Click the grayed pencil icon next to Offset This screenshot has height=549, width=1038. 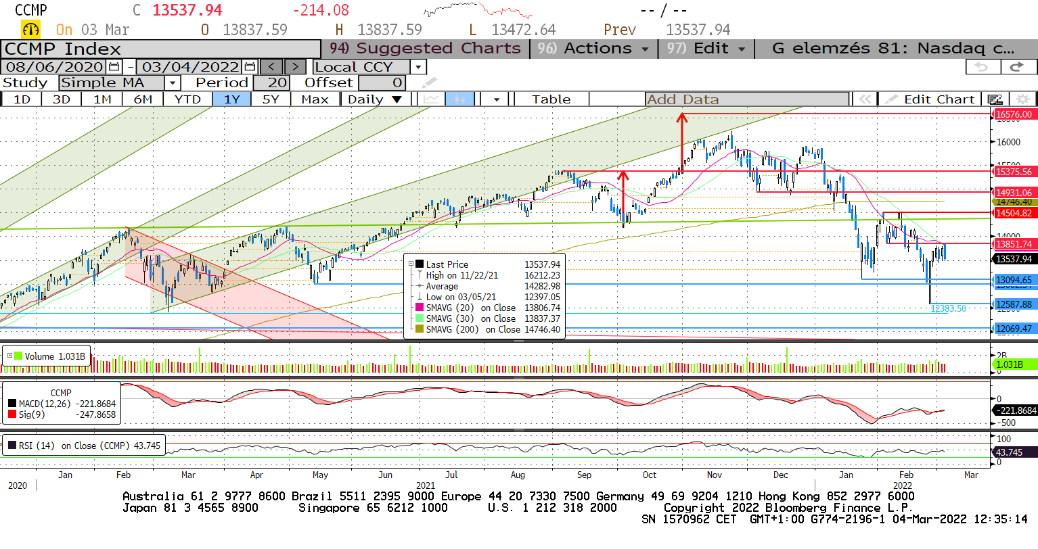[x=429, y=82]
